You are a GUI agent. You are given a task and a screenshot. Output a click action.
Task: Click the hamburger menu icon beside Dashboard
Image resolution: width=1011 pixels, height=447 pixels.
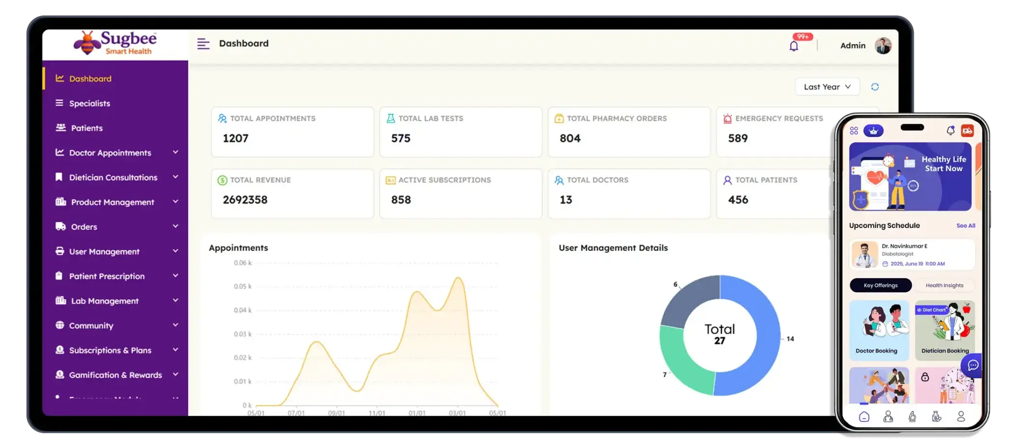(203, 44)
